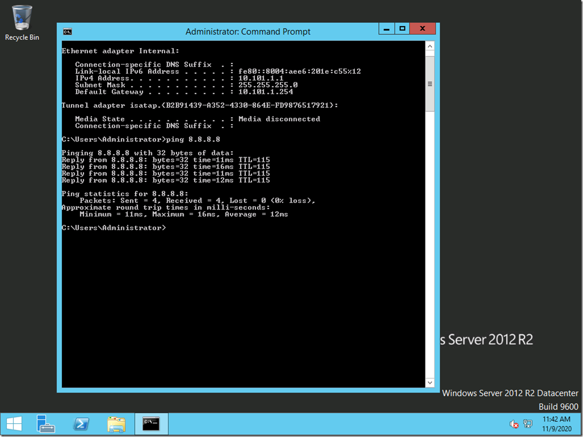Click the muted volume tray icon
The image size is (583, 437).
coord(514,424)
